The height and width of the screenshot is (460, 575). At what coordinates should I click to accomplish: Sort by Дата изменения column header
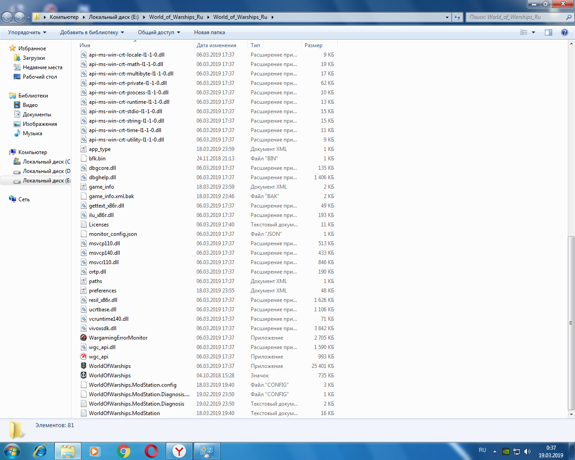[x=221, y=45]
